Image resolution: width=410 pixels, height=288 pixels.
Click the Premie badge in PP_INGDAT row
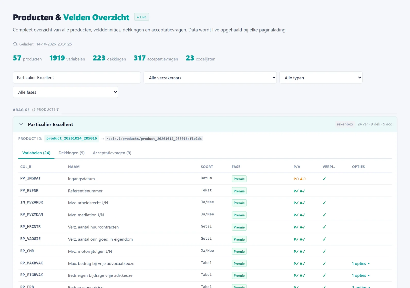(239, 179)
